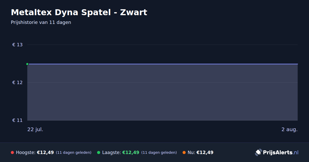Click the 22 jul. date label
This screenshot has height=162, width=309.
[35, 129]
